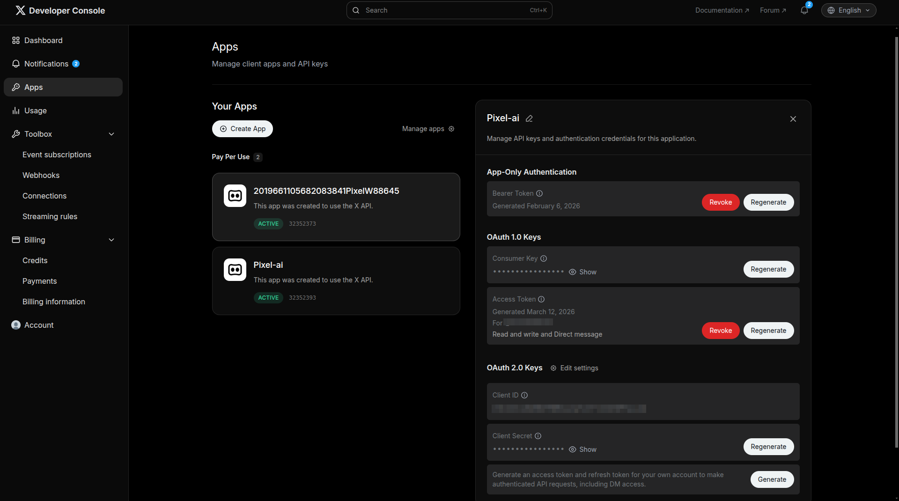Click the app ID 32352373
Image resolution: width=899 pixels, height=501 pixels.
[302, 224]
